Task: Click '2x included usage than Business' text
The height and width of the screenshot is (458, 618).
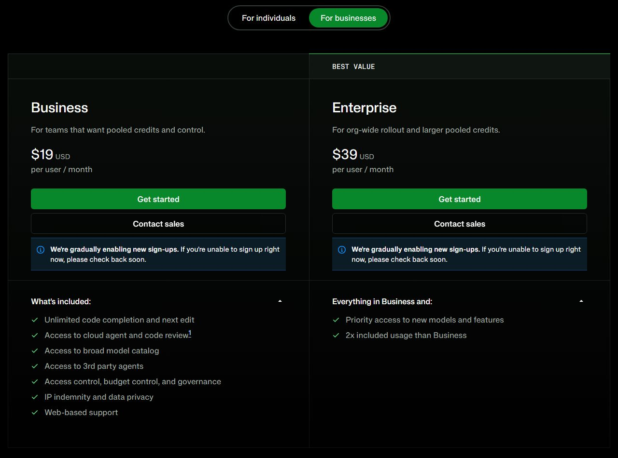Action: (406, 335)
